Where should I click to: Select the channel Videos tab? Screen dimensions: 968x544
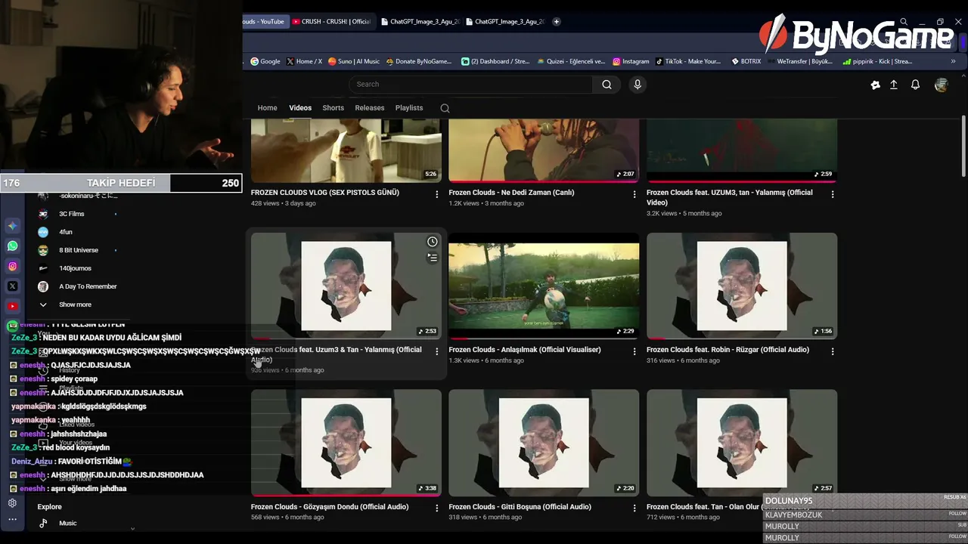300,108
